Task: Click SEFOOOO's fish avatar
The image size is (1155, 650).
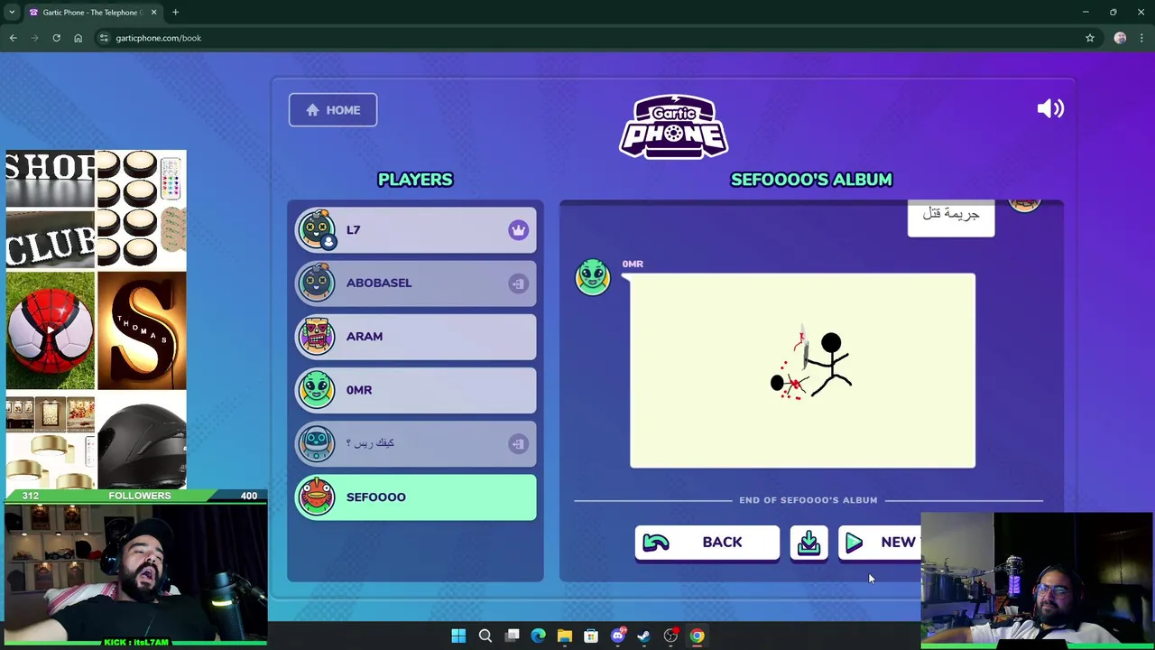Action: (317, 497)
